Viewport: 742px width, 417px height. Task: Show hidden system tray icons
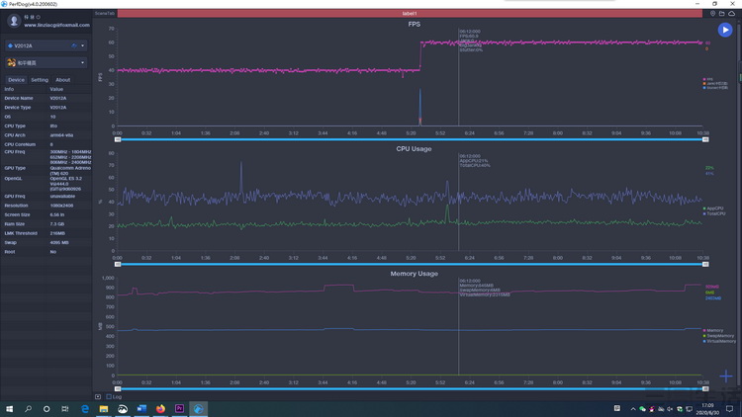pos(633,409)
